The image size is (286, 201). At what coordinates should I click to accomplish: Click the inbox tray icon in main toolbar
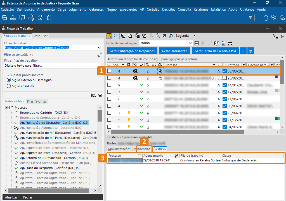(4, 18)
